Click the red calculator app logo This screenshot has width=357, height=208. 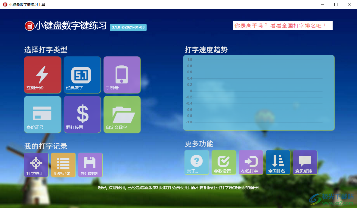pyautogui.click(x=29, y=26)
